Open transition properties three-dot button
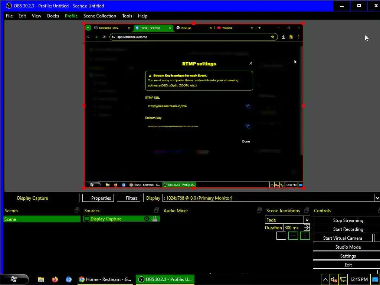 pyautogui.click(x=305, y=236)
